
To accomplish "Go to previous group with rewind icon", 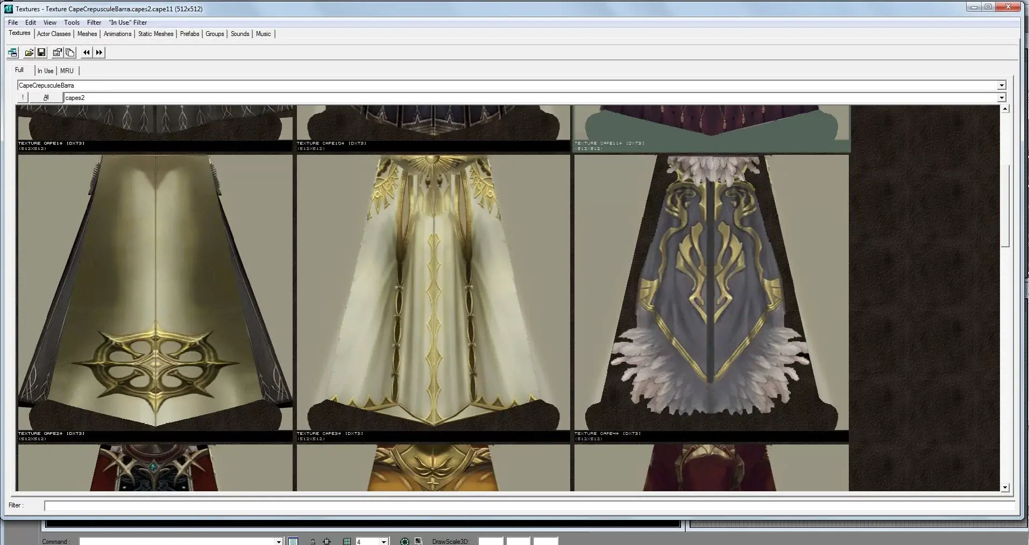I will coord(87,52).
